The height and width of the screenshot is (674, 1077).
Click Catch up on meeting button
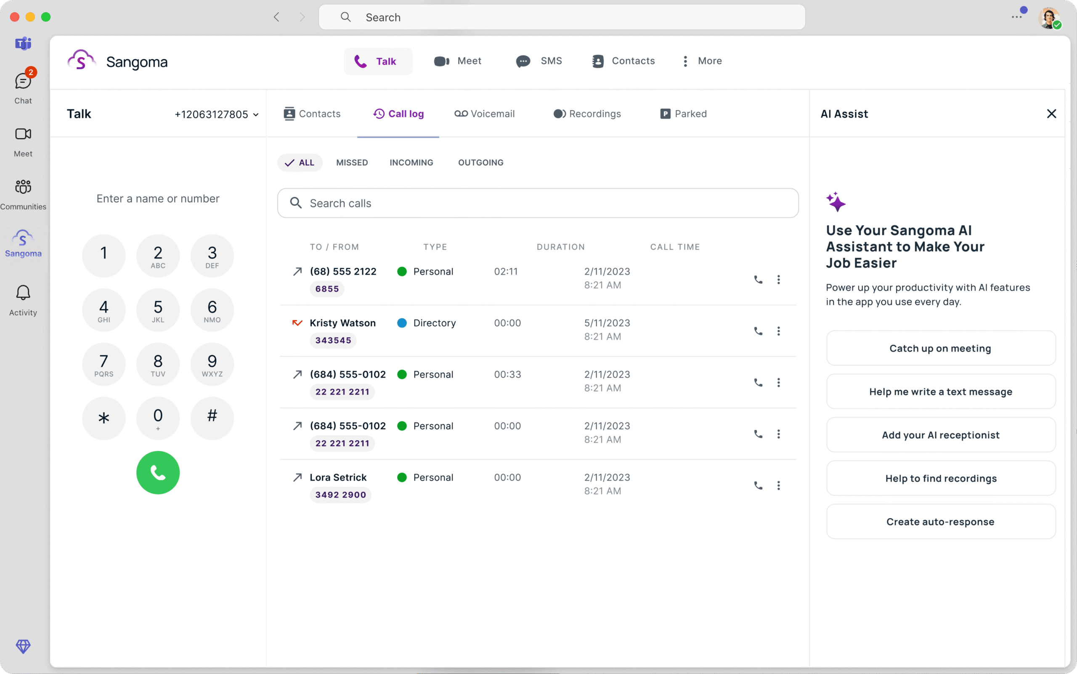(x=940, y=348)
